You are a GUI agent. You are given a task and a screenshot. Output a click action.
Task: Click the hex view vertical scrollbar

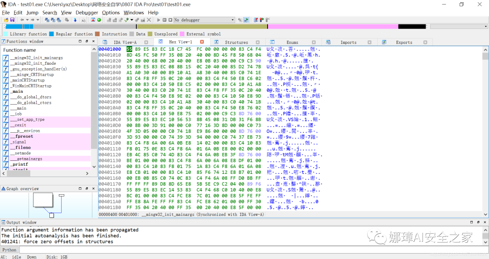(485, 132)
